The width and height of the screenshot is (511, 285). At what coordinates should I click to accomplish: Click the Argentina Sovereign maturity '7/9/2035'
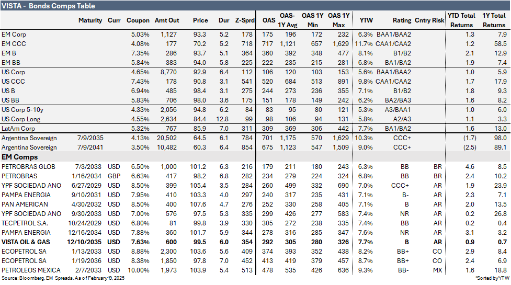pyautogui.click(x=90, y=138)
